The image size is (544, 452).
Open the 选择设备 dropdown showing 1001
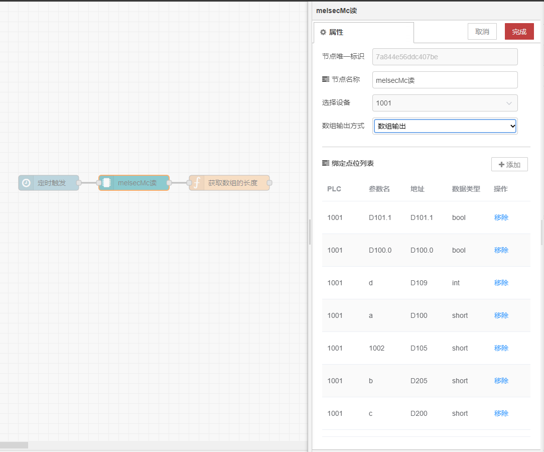point(445,103)
